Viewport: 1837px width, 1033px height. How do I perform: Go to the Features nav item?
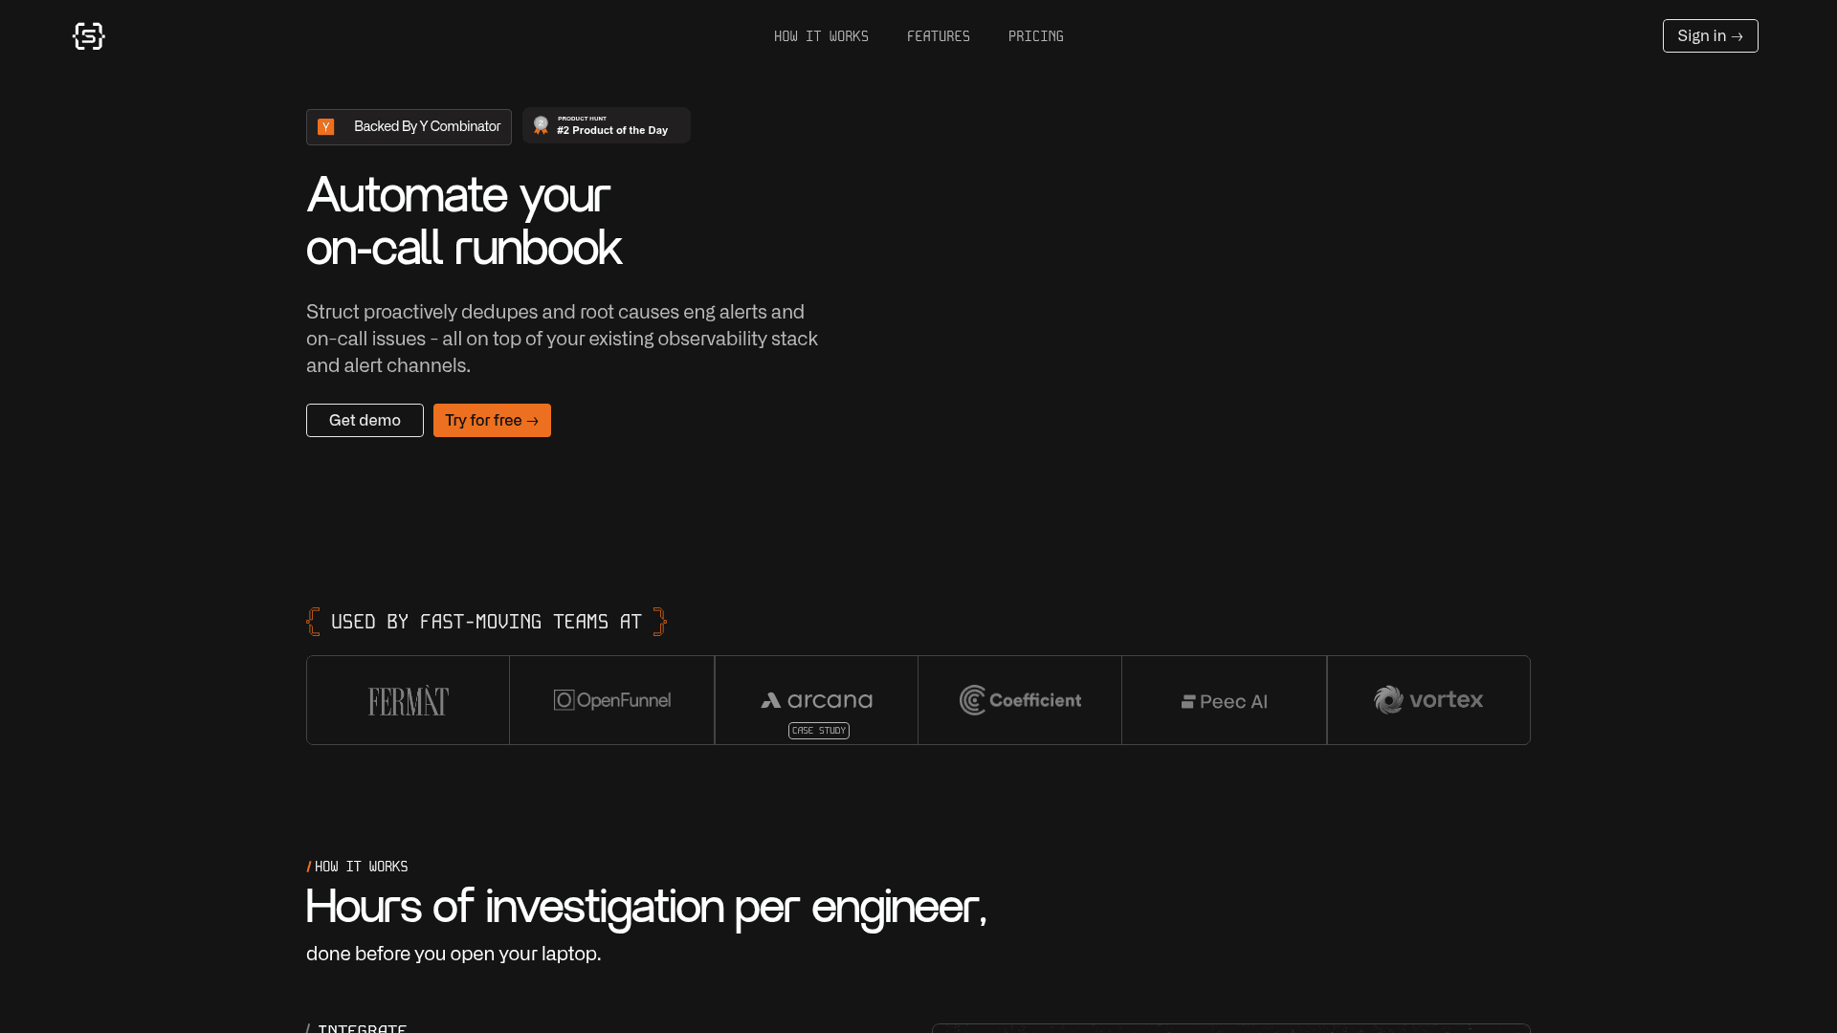pyautogui.click(x=938, y=36)
